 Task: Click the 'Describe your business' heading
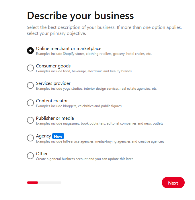pyautogui.click(x=80, y=15)
